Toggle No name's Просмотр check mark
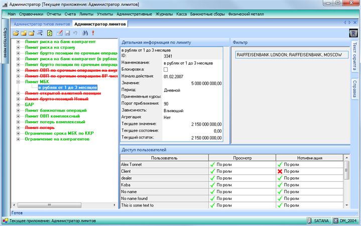Image resolution: width=361 pixels, height=226 pixels. point(212,192)
